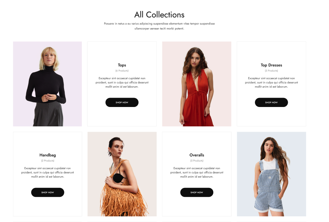Click the (6 Products) count under Tops

(122, 71)
